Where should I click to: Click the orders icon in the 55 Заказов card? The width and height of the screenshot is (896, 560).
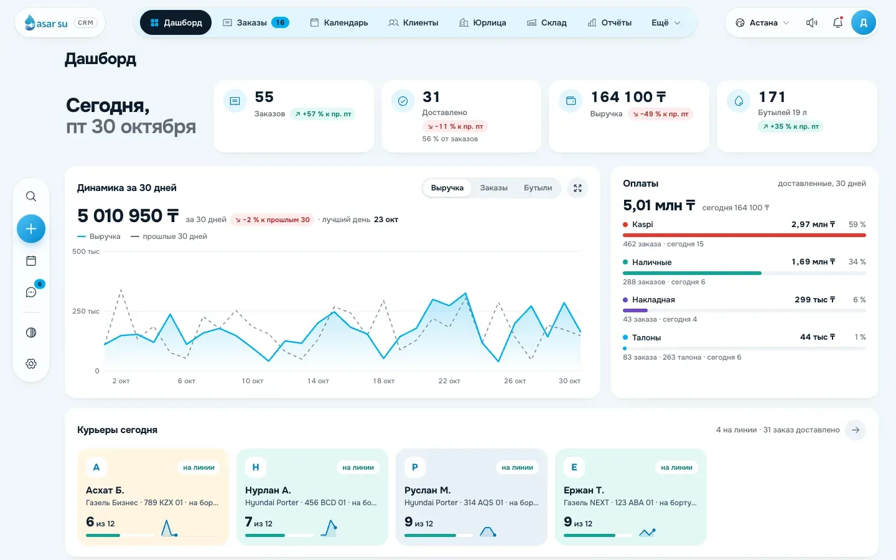click(x=235, y=101)
